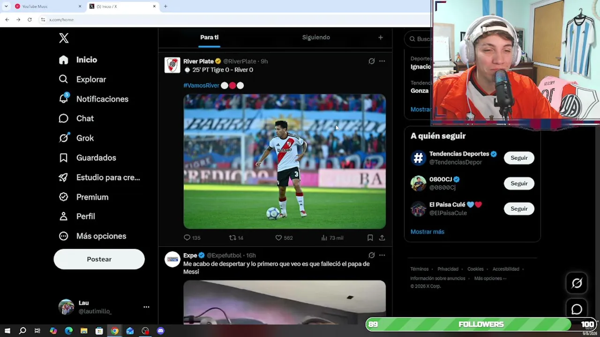600x337 pixels.
Task: Go back in the browser
Action: [x=7, y=20]
